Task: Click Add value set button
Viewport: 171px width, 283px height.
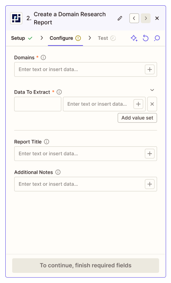Action: pos(137,118)
